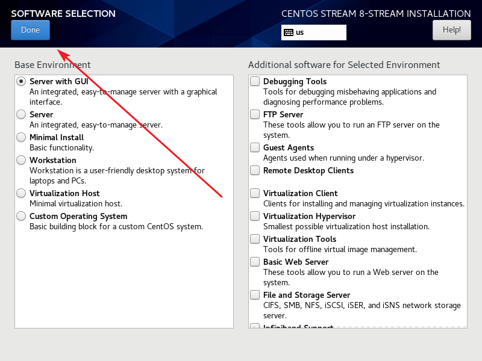The width and height of the screenshot is (482, 361).
Task: Click the Done button
Action: tap(30, 30)
